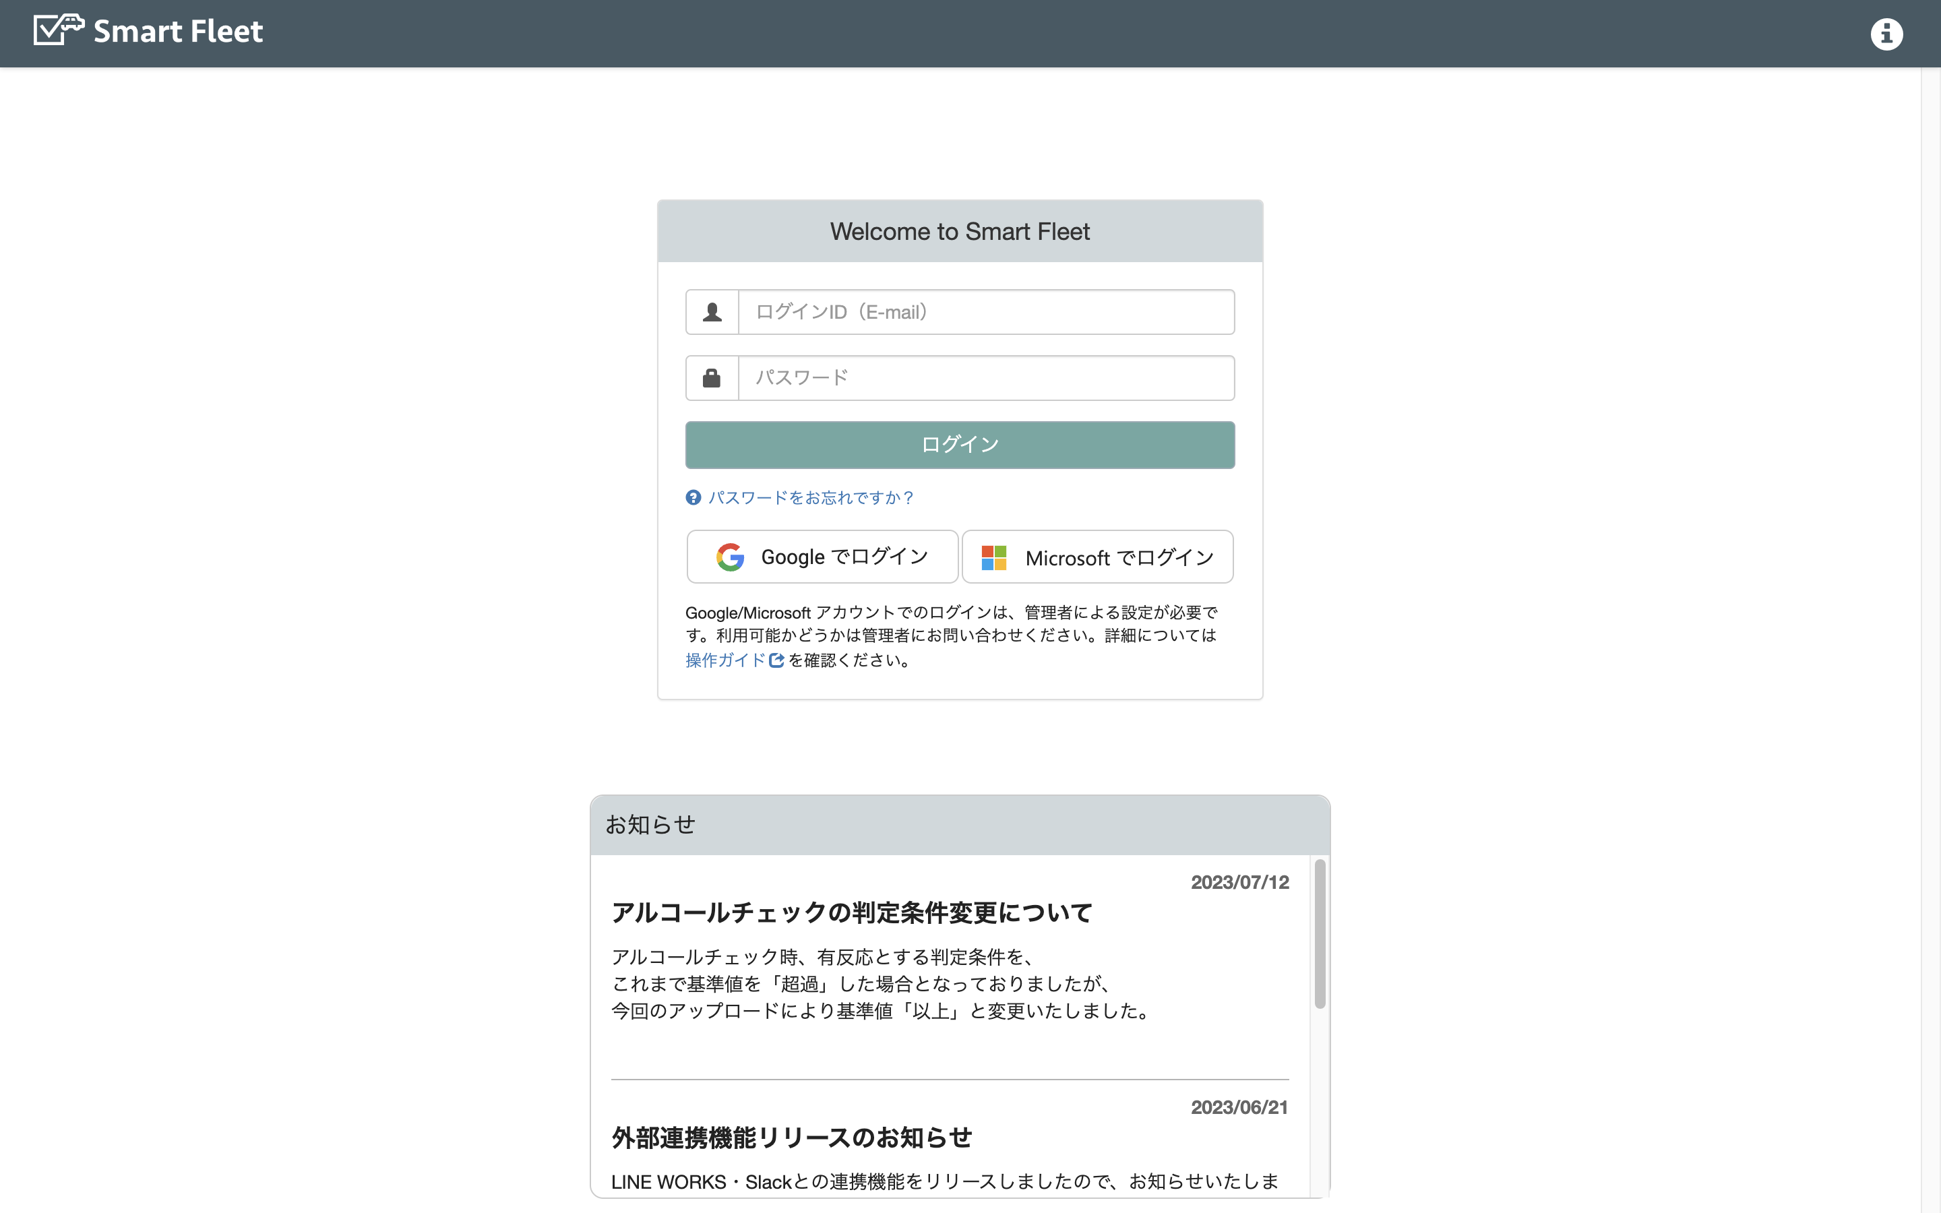Image resolution: width=1941 pixels, height=1213 pixels.
Task: Focus the パスワード input field
Action: click(x=986, y=378)
